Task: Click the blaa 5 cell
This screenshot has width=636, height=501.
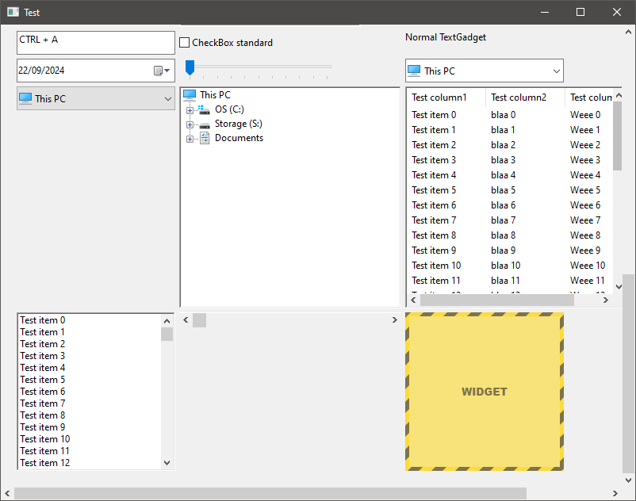Action: click(503, 190)
